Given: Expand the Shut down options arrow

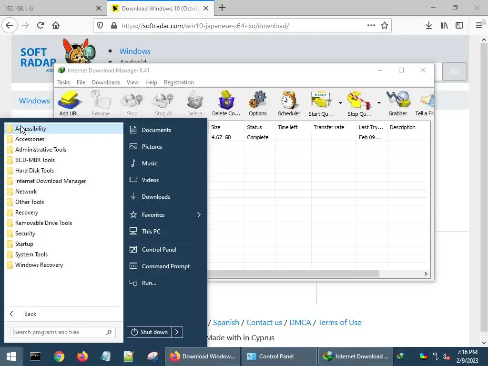Looking at the screenshot, I should (x=177, y=332).
